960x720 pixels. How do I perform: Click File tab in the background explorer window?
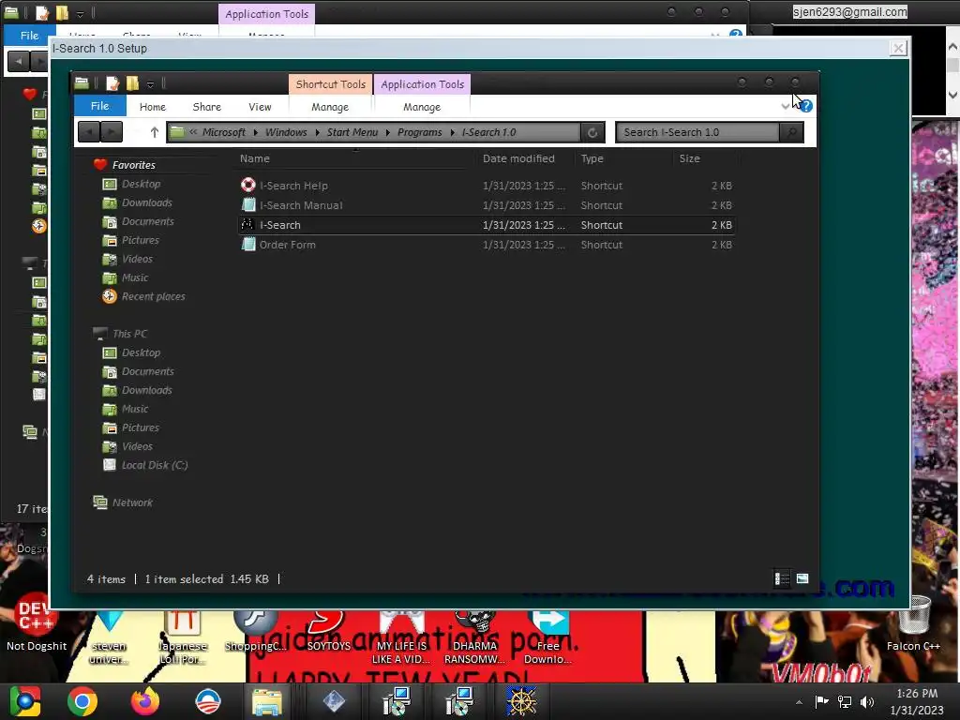(x=29, y=35)
